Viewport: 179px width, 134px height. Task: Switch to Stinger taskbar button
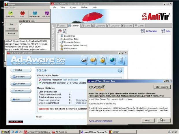[x=123, y=132]
